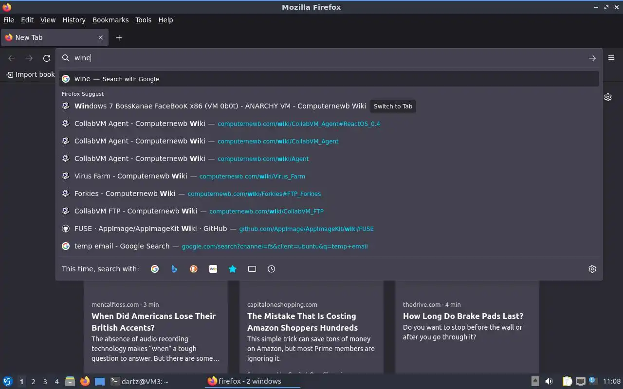The height and width of the screenshot is (389, 623).
Task: Open computernewb.com/wiki/Agent suggestion
Action: [329, 159]
